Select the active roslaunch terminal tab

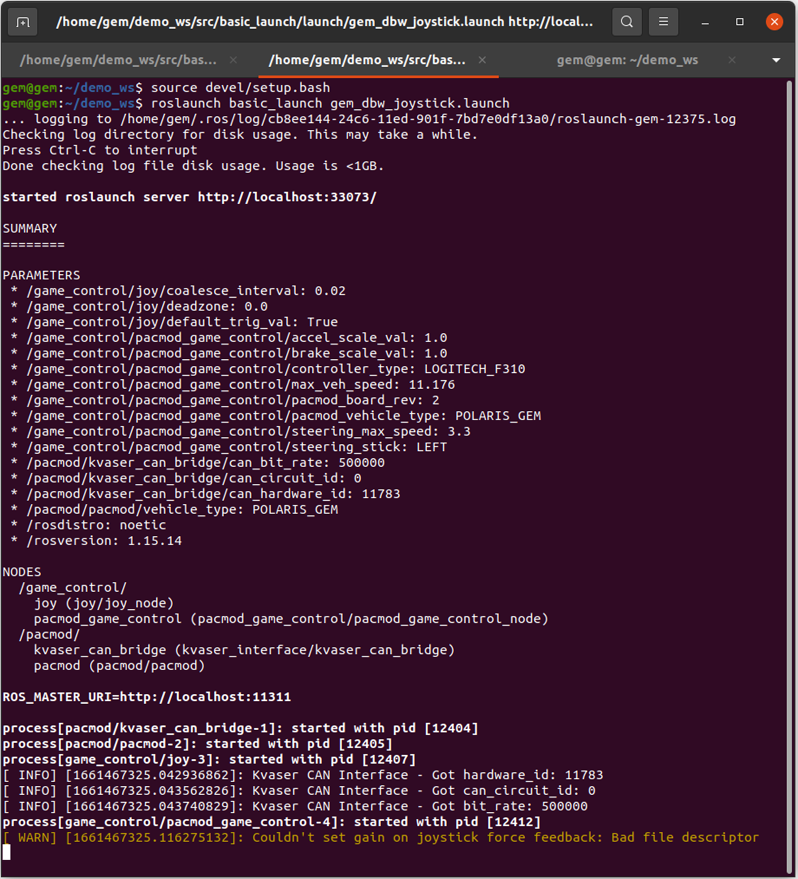(367, 60)
